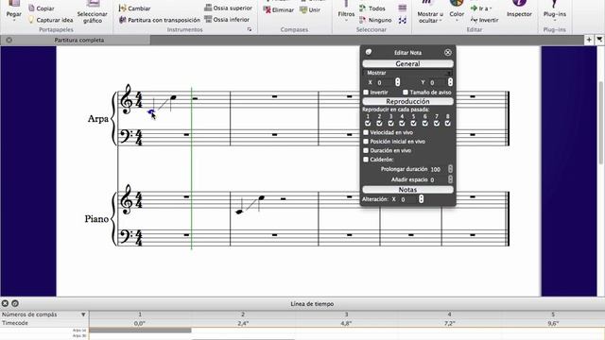Expand the Instrumentos group dialog launcher

point(250,29)
